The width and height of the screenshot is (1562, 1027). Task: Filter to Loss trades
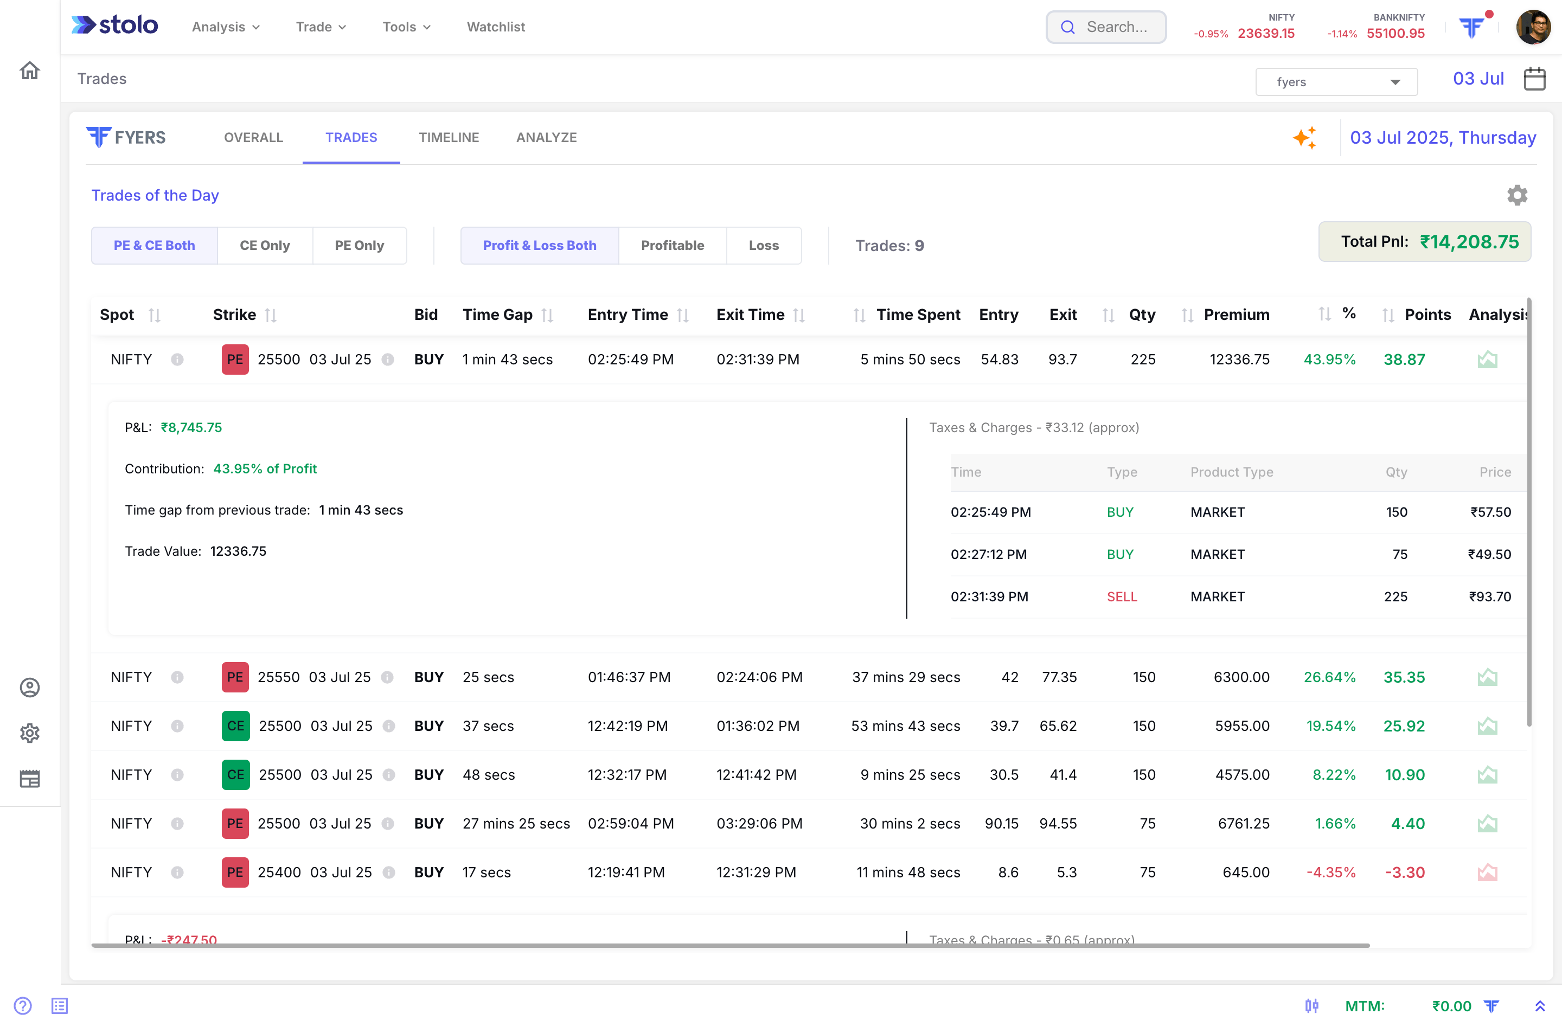point(763,246)
